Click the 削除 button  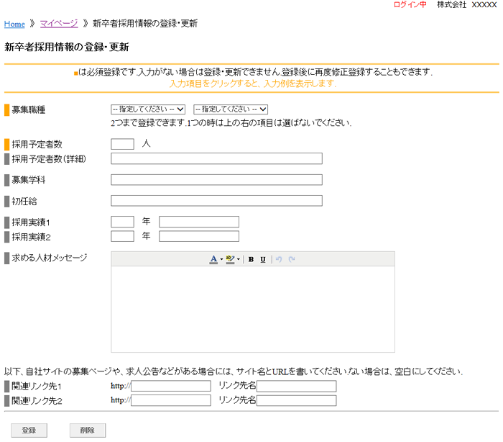click(88, 430)
